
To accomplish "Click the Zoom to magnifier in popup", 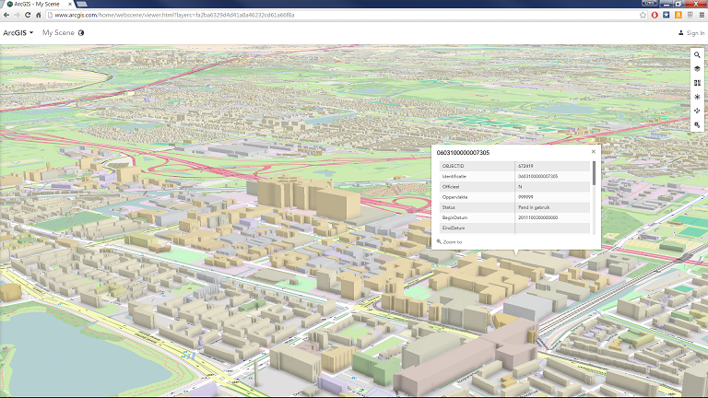I will [440, 241].
